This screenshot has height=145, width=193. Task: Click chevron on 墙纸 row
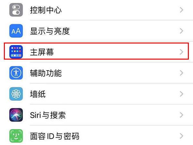[181, 94]
